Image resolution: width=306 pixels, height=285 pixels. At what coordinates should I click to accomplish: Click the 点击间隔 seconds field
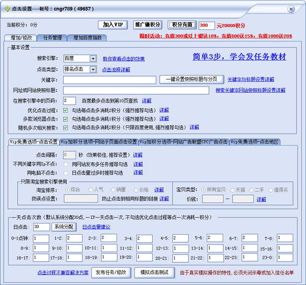pos(69,155)
